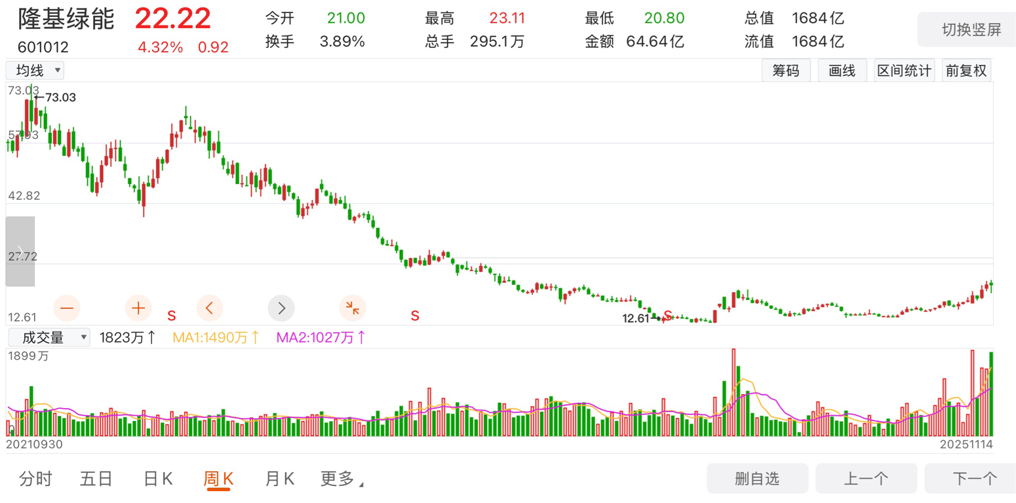Open the 成交量 indicator dropdown

click(48, 338)
